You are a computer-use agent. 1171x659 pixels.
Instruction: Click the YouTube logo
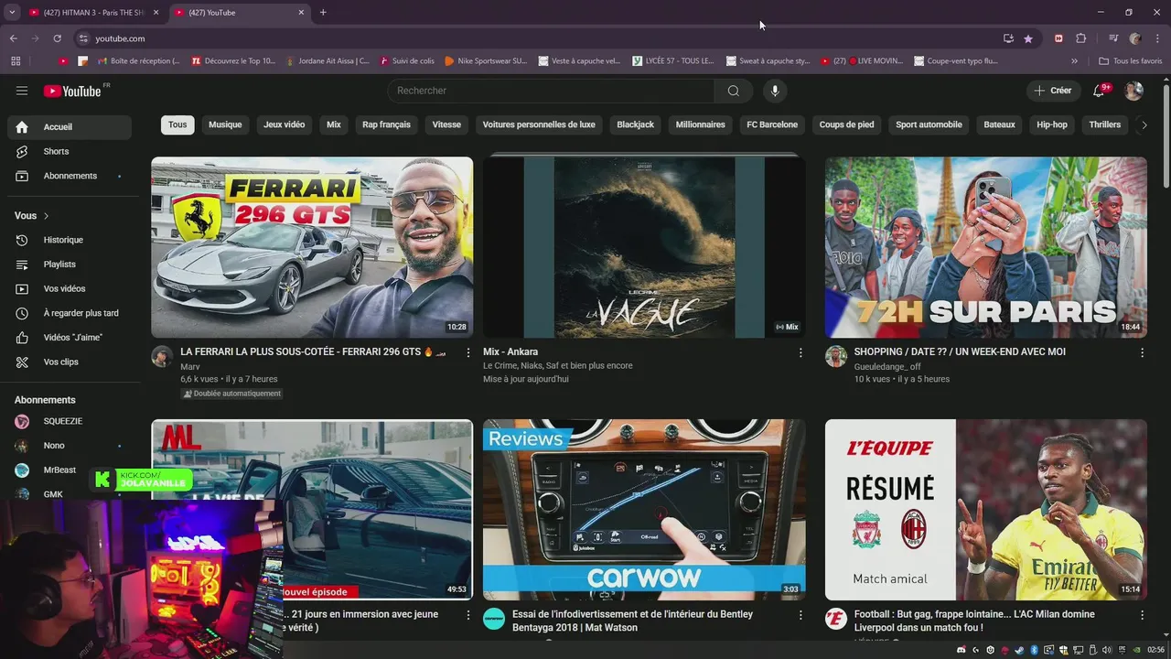pyautogui.click(x=72, y=91)
